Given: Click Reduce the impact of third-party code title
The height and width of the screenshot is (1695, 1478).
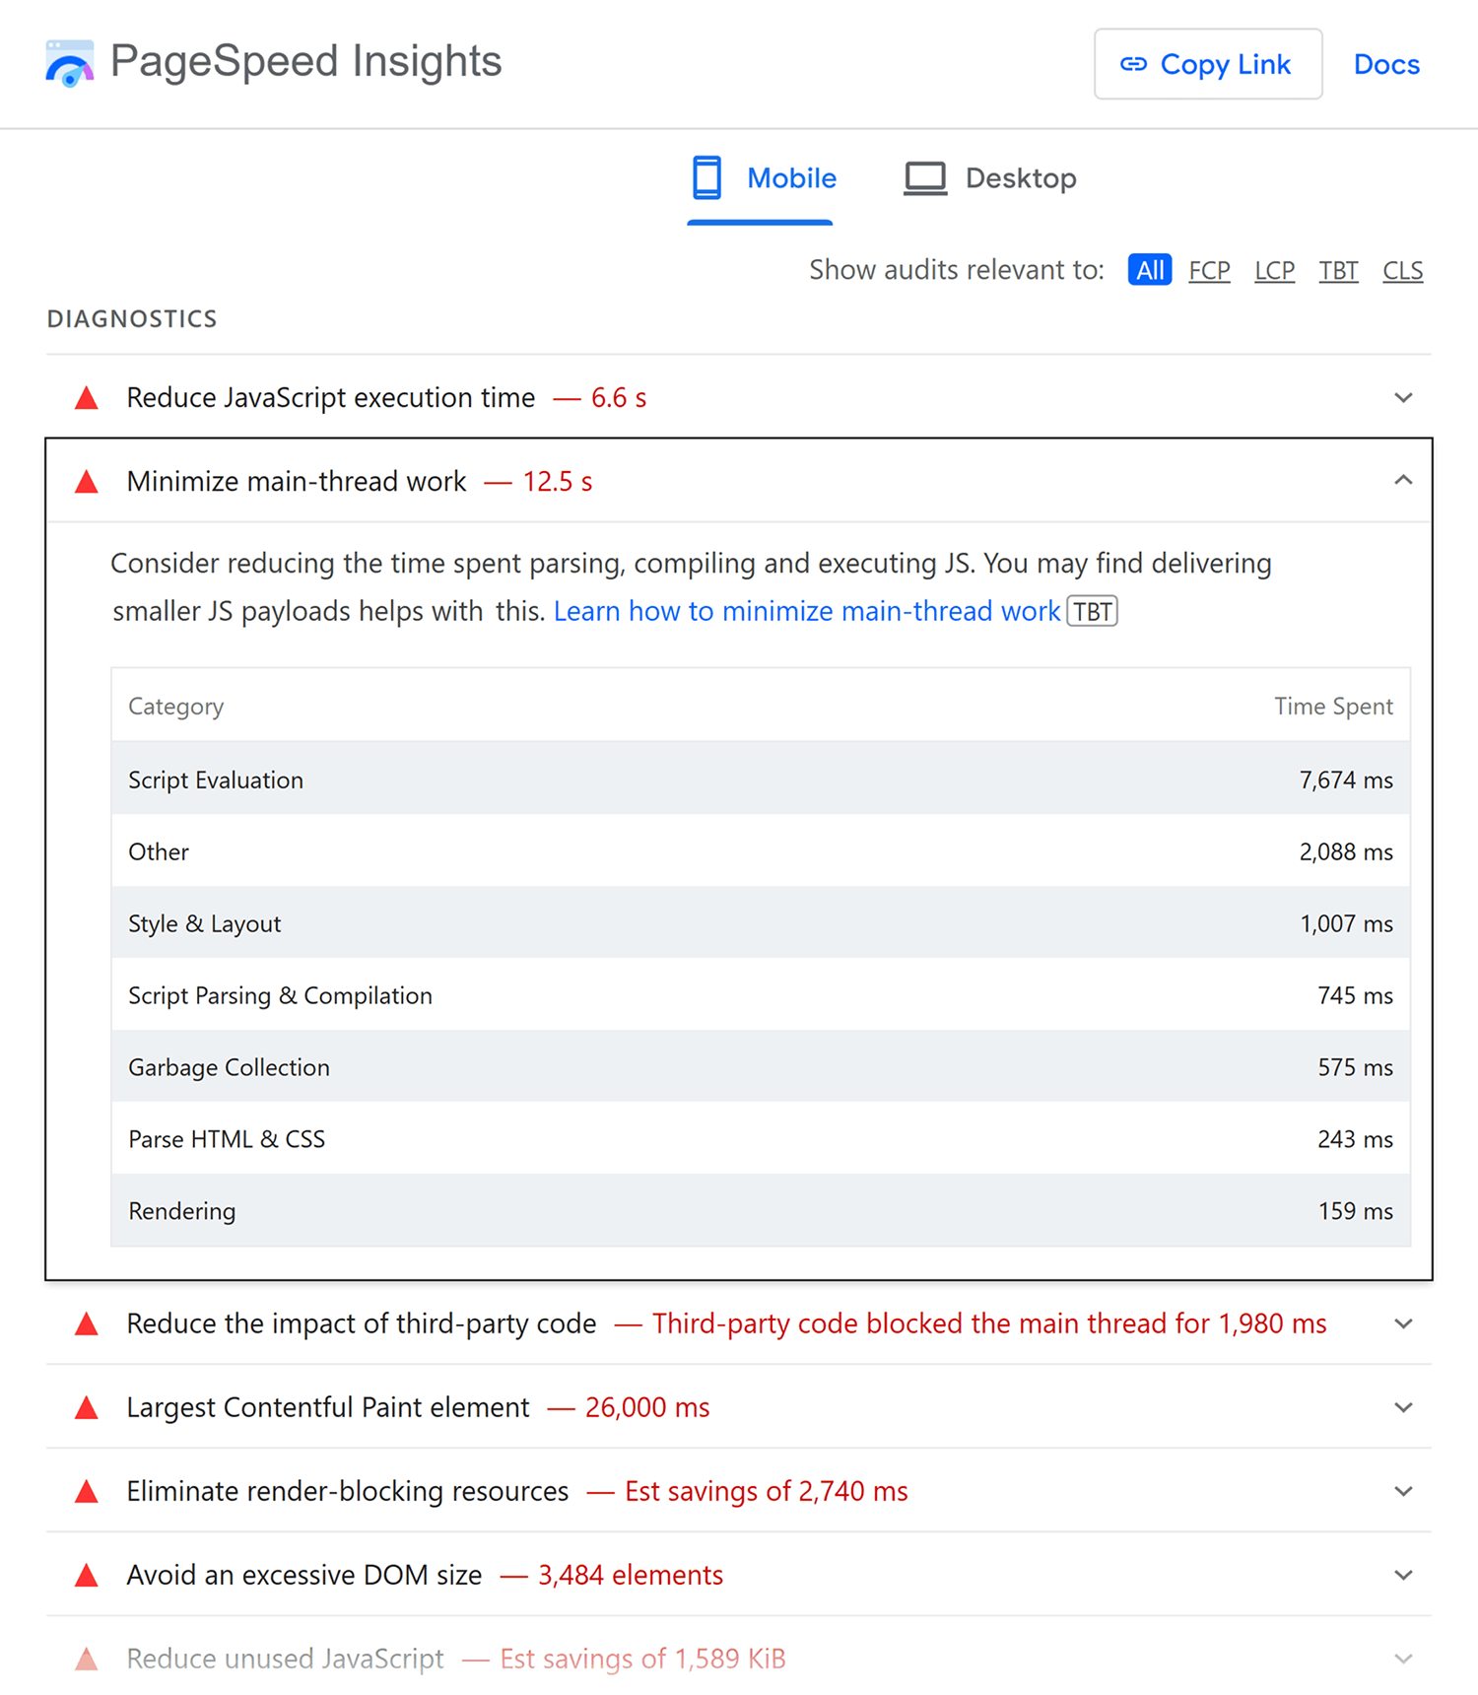Looking at the screenshot, I should tap(362, 1323).
